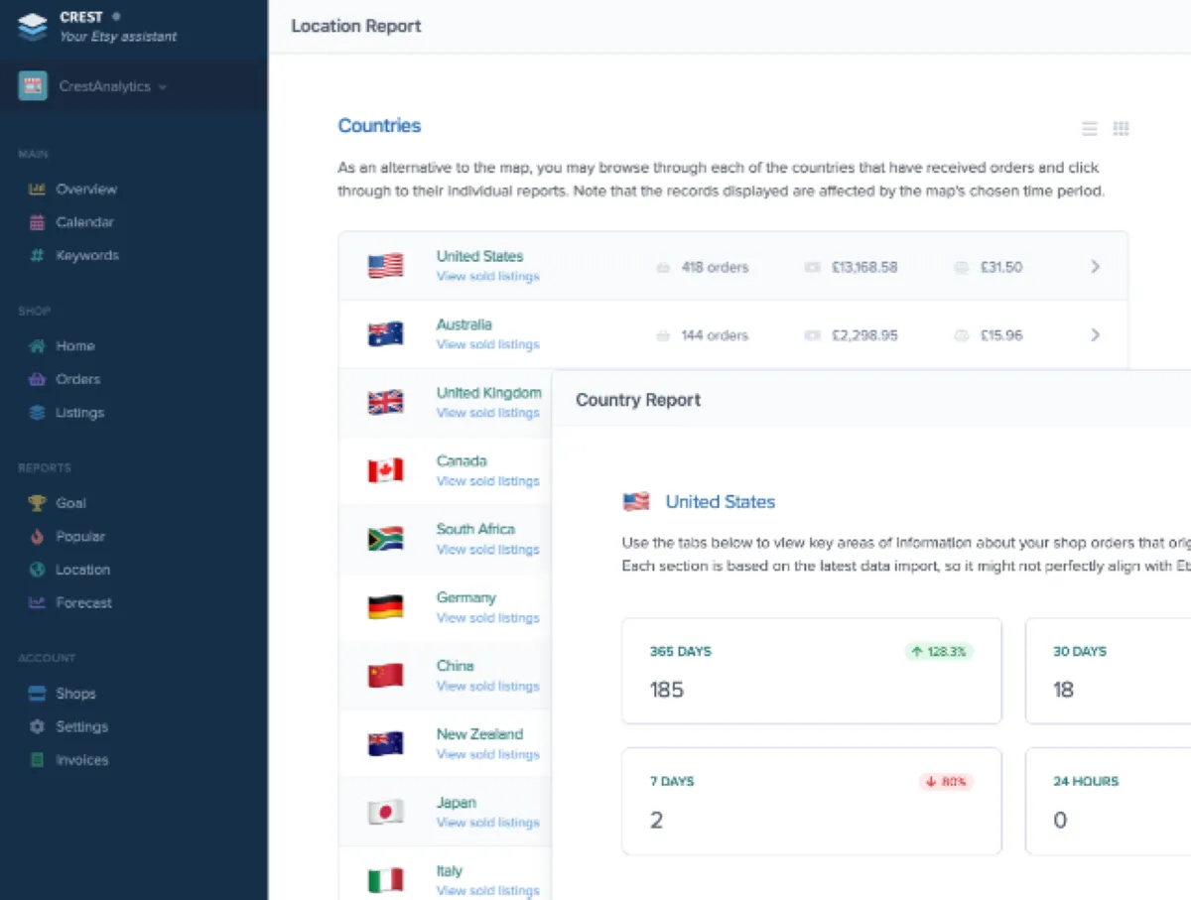Click the Popular flame icon
Viewport: 1191px width, 900px height.
click(38, 537)
